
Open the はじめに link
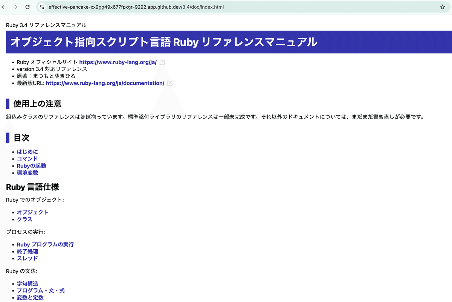point(27,151)
